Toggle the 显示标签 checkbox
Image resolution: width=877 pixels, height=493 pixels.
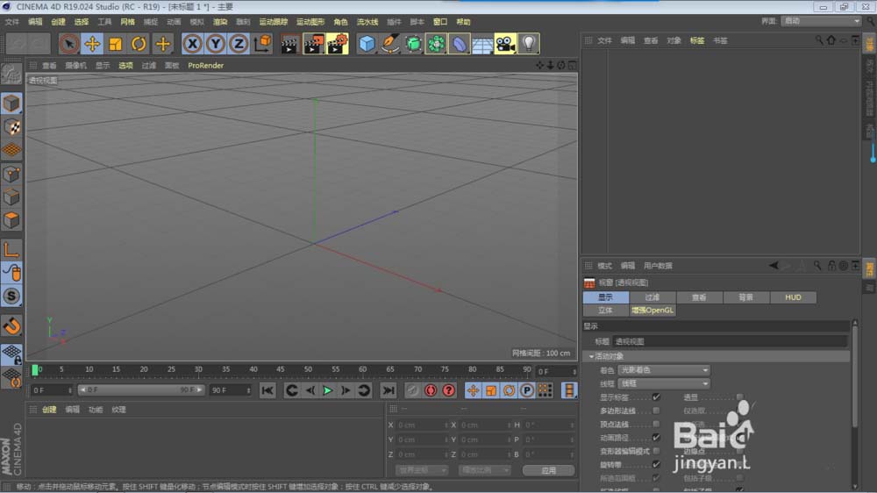(657, 397)
